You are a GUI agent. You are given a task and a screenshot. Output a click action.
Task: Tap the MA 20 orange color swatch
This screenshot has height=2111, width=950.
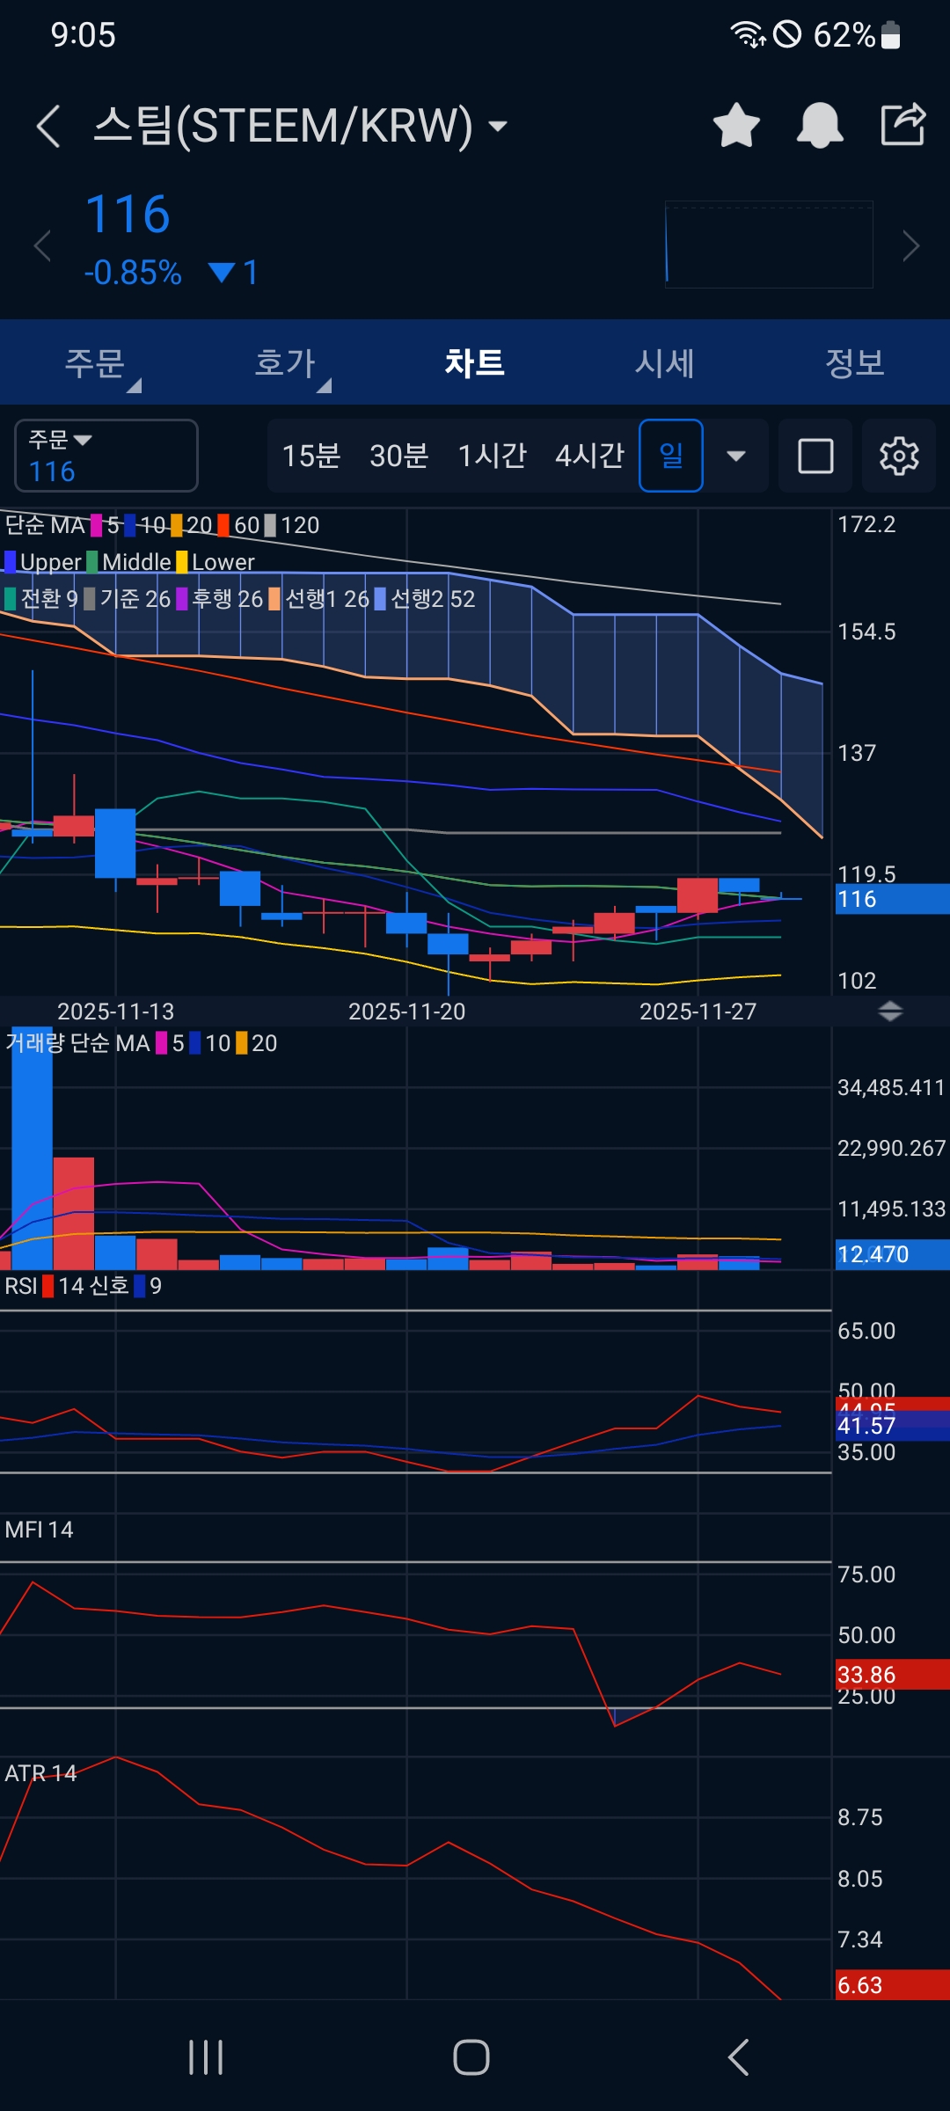(177, 525)
